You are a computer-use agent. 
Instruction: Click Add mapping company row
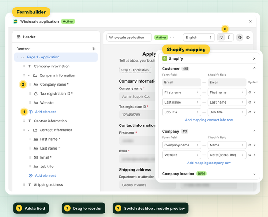pos(209,163)
